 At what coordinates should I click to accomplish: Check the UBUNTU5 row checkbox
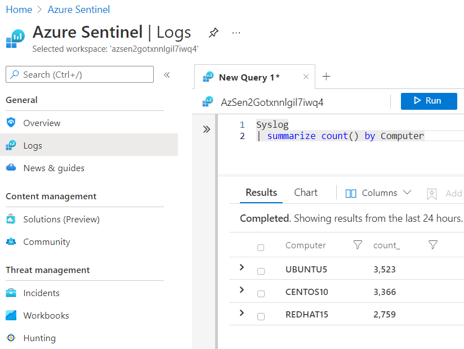point(261,271)
